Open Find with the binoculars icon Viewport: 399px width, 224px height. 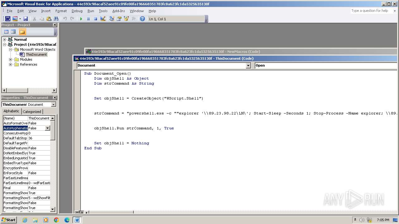[x=56, y=19]
